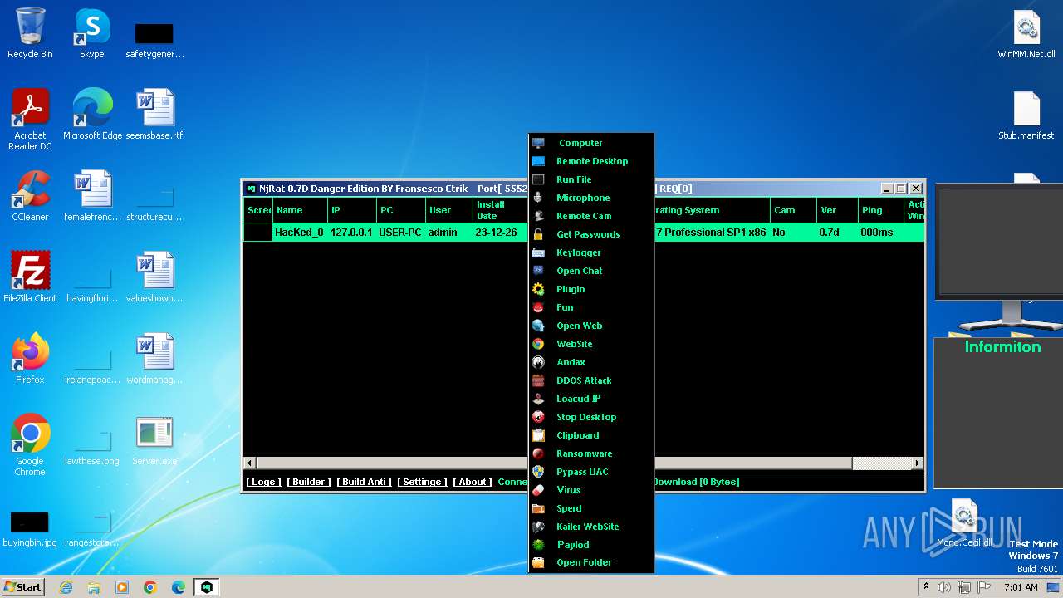
Task: Choose the Open Web entry
Action: pyautogui.click(x=591, y=326)
